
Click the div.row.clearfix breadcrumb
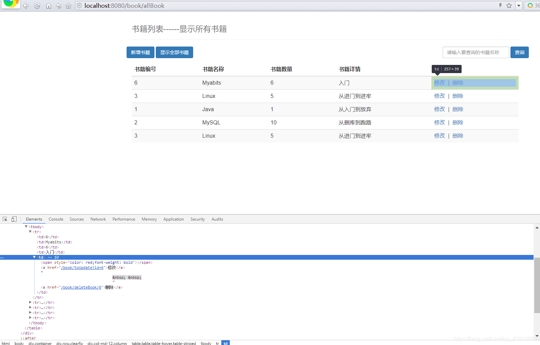tap(70, 343)
